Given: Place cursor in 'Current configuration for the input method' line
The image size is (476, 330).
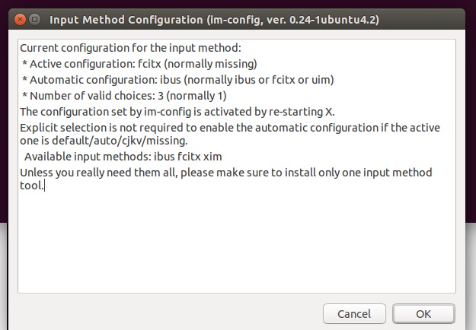Looking at the screenshot, I should pyautogui.click(x=130, y=48).
